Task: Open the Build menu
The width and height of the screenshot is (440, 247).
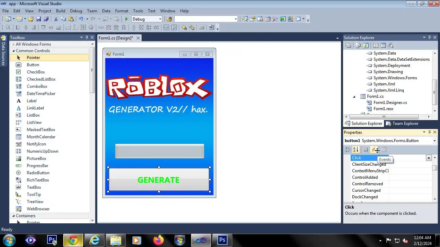Action: 60,11
